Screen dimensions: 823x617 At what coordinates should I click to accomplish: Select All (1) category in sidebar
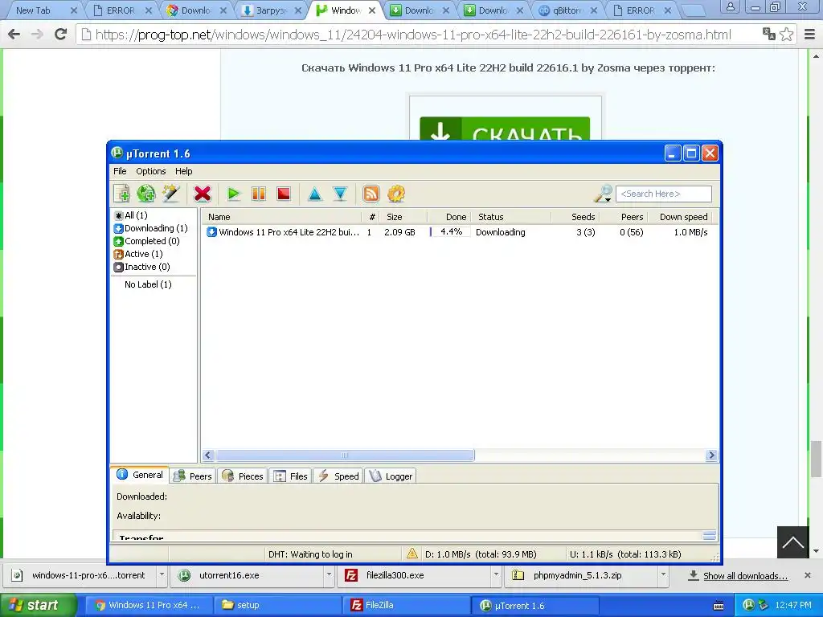tap(131, 215)
